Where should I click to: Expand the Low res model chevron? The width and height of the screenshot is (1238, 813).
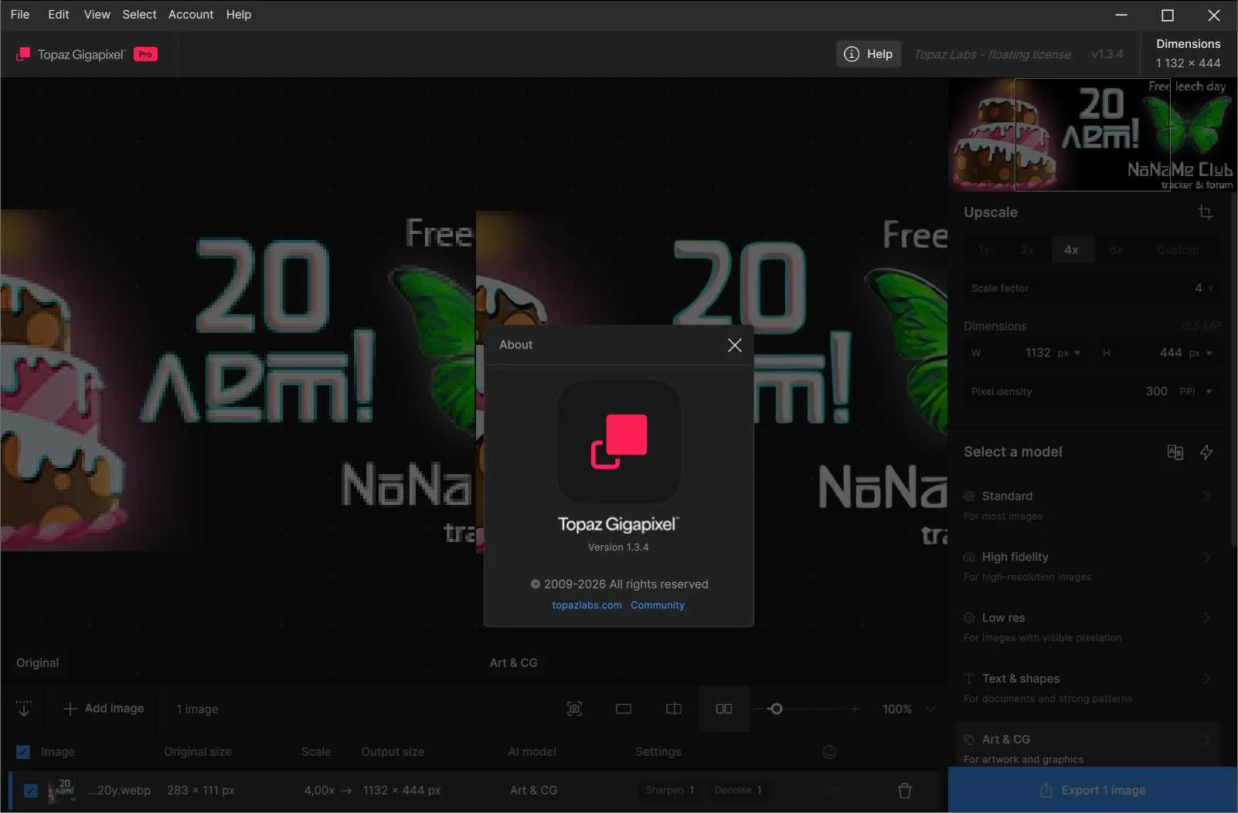click(x=1206, y=618)
